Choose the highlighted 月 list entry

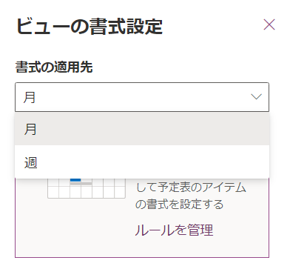[142, 129]
